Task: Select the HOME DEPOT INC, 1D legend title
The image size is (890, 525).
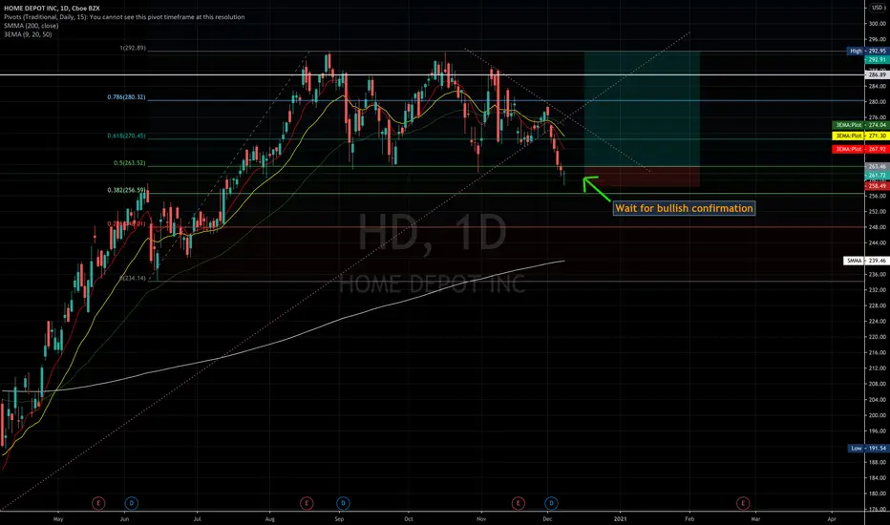Action: coord(52,9)
